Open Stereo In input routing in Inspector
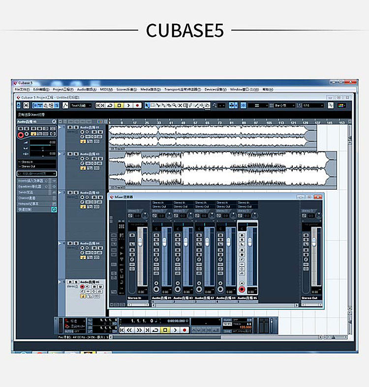Screen dimensions: 369x387 [x=36, y=162]
